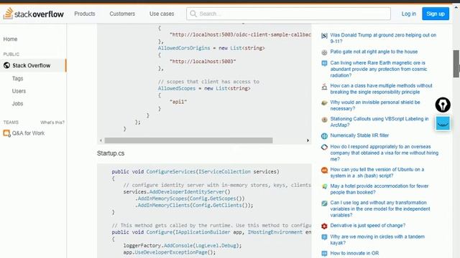This screenshot has height=258, width=460.
Task: Click site icon beside Numerically Stable IIR filter
Action: 324,136
